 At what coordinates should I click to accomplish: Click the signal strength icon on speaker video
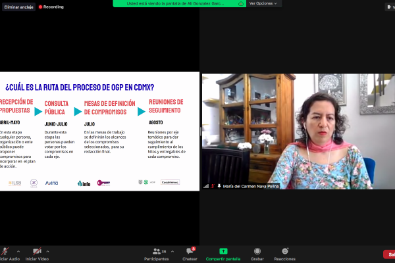tap(206, 186)
